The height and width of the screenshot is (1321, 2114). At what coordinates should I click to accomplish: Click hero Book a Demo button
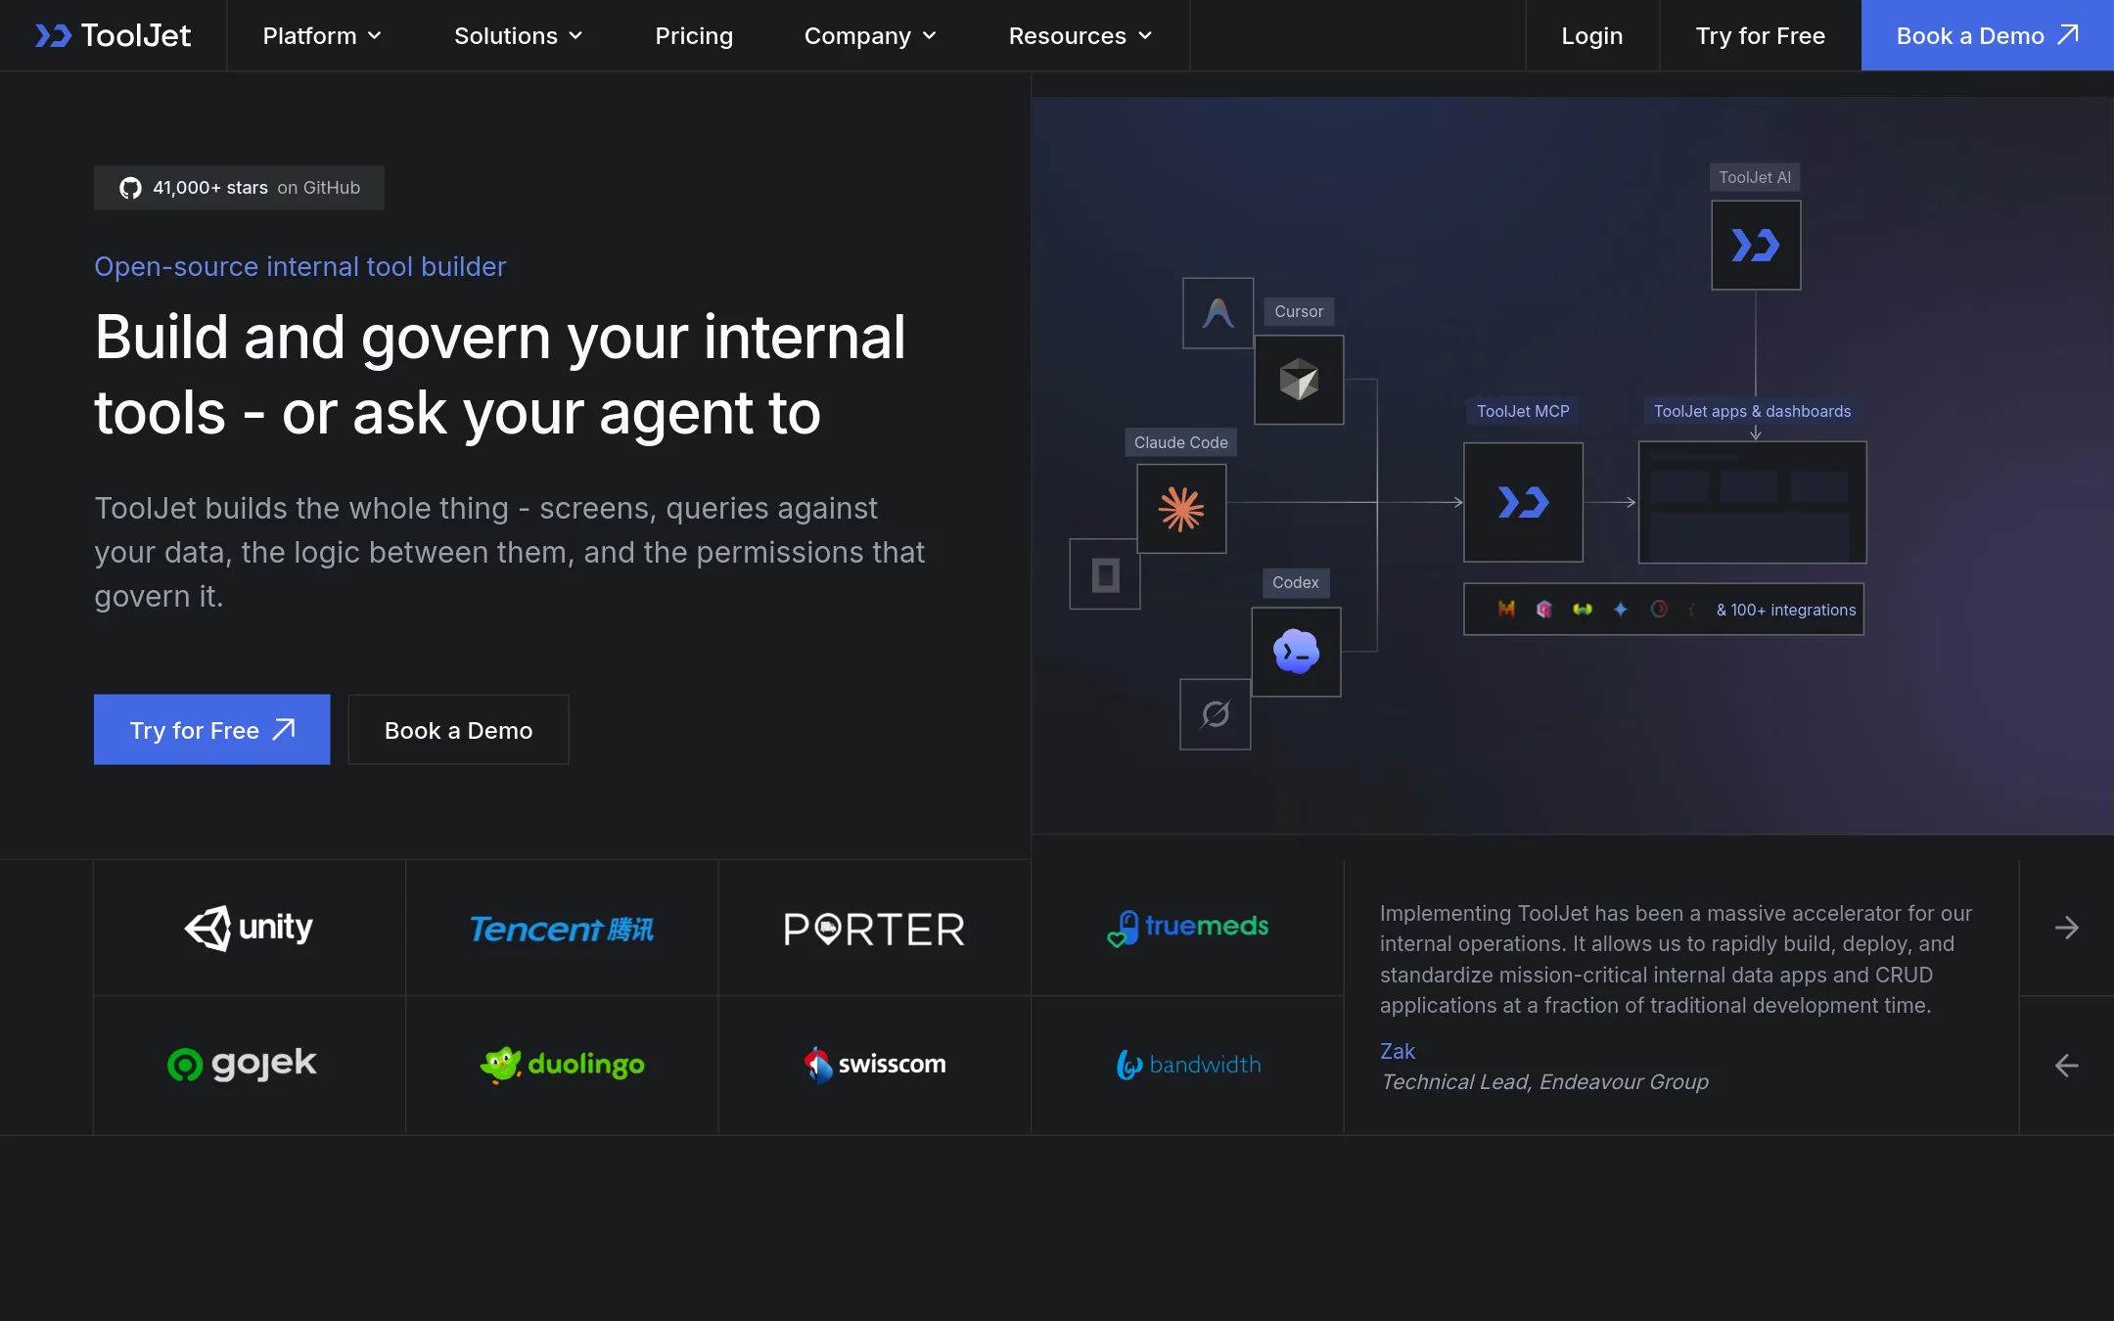pyautogui.click(x=458, y=729)
